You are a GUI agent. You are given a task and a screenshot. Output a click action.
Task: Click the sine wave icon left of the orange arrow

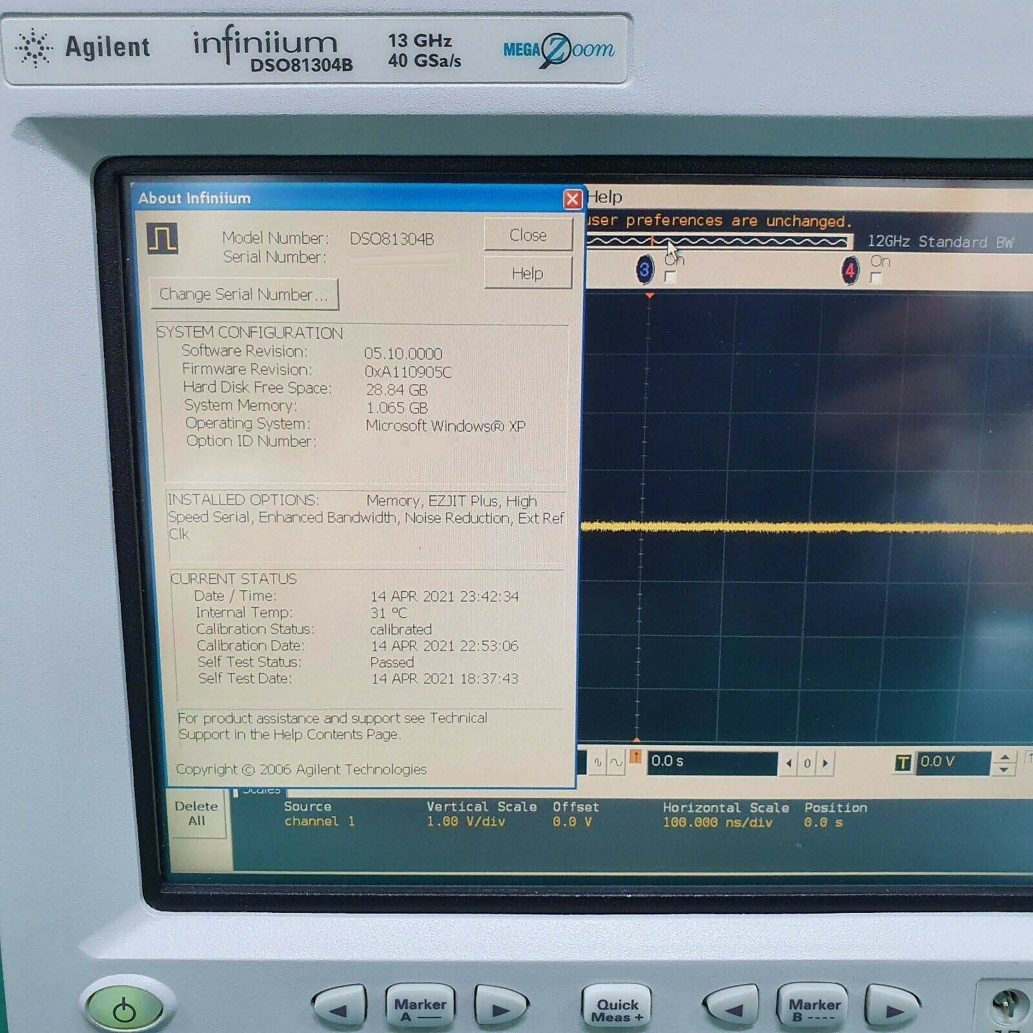point(617,762)
